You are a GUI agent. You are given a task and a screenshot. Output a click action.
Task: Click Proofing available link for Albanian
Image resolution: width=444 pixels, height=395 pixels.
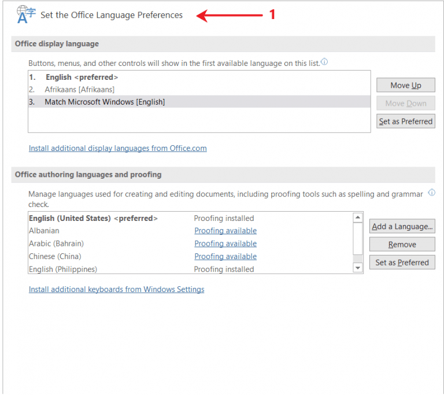225,231
